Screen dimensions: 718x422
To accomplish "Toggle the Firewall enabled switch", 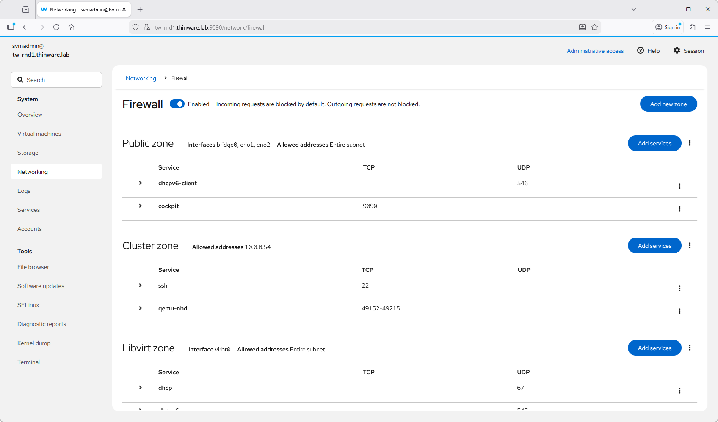I will click(x=177, y=104).
